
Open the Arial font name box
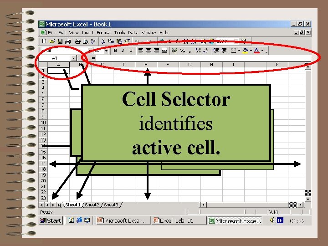tap(64, 51)
